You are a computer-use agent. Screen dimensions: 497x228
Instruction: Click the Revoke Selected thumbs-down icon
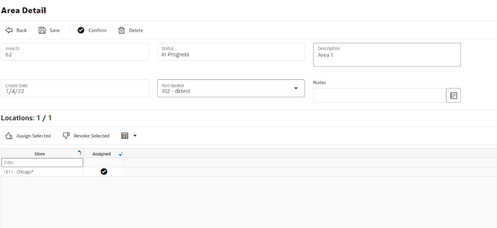click(66, 136)
